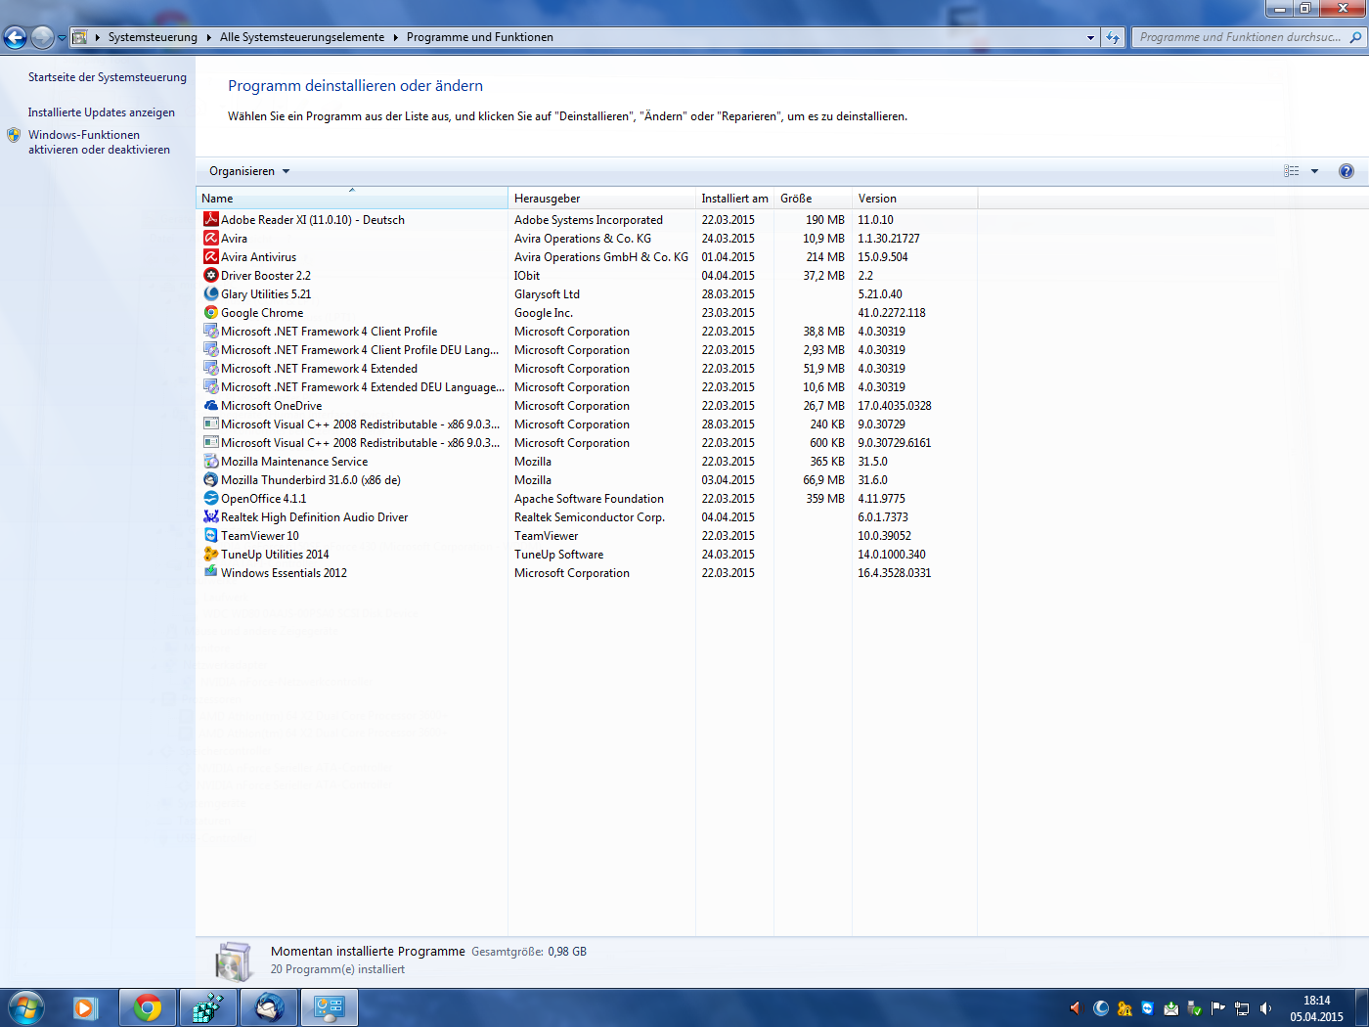Click the Control Panel taskbar button
This screenshot has height=1027, width=1369.
(330, 1007)
